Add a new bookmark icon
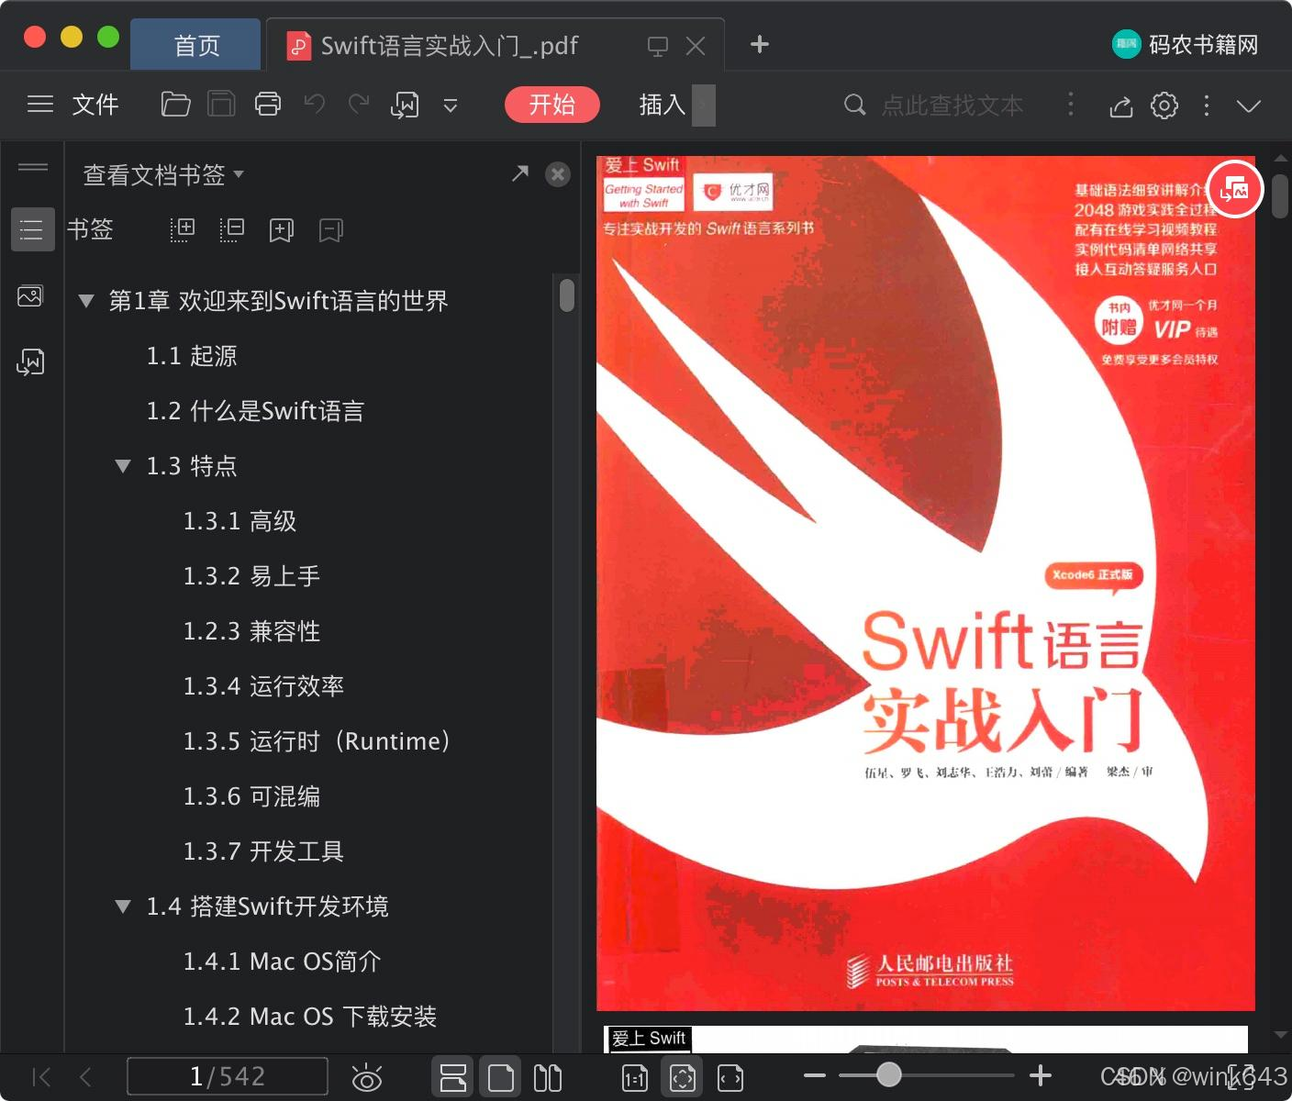The width and height of the screenshot is (1292, 1101). [282, 230]
